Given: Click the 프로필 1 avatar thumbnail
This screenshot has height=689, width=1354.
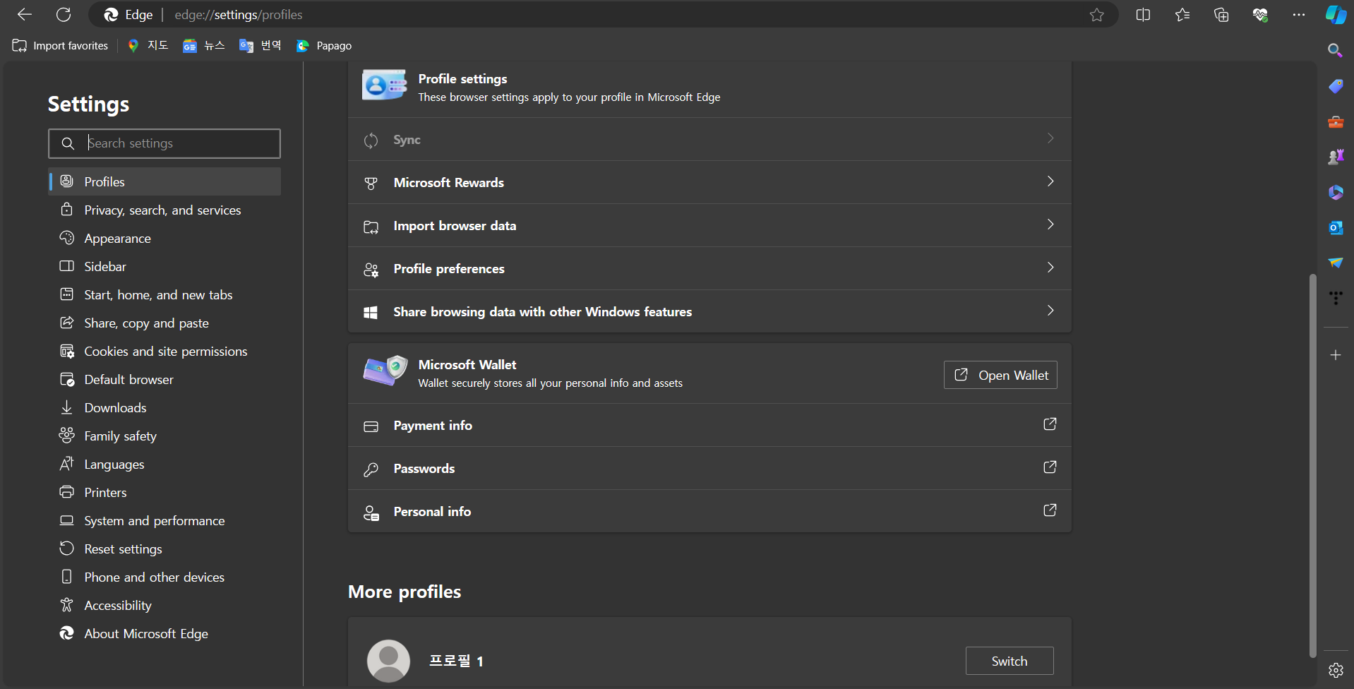Looking at the screenshot, I should pos(388,661).
